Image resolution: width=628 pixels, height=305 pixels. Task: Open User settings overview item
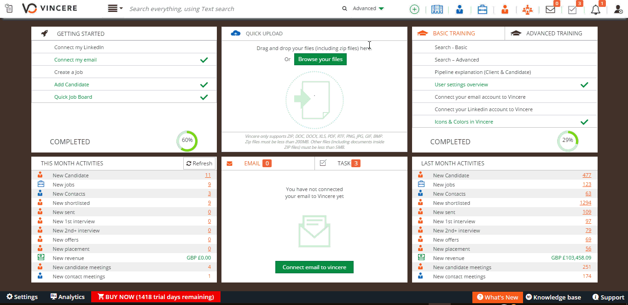click(461, 85)
